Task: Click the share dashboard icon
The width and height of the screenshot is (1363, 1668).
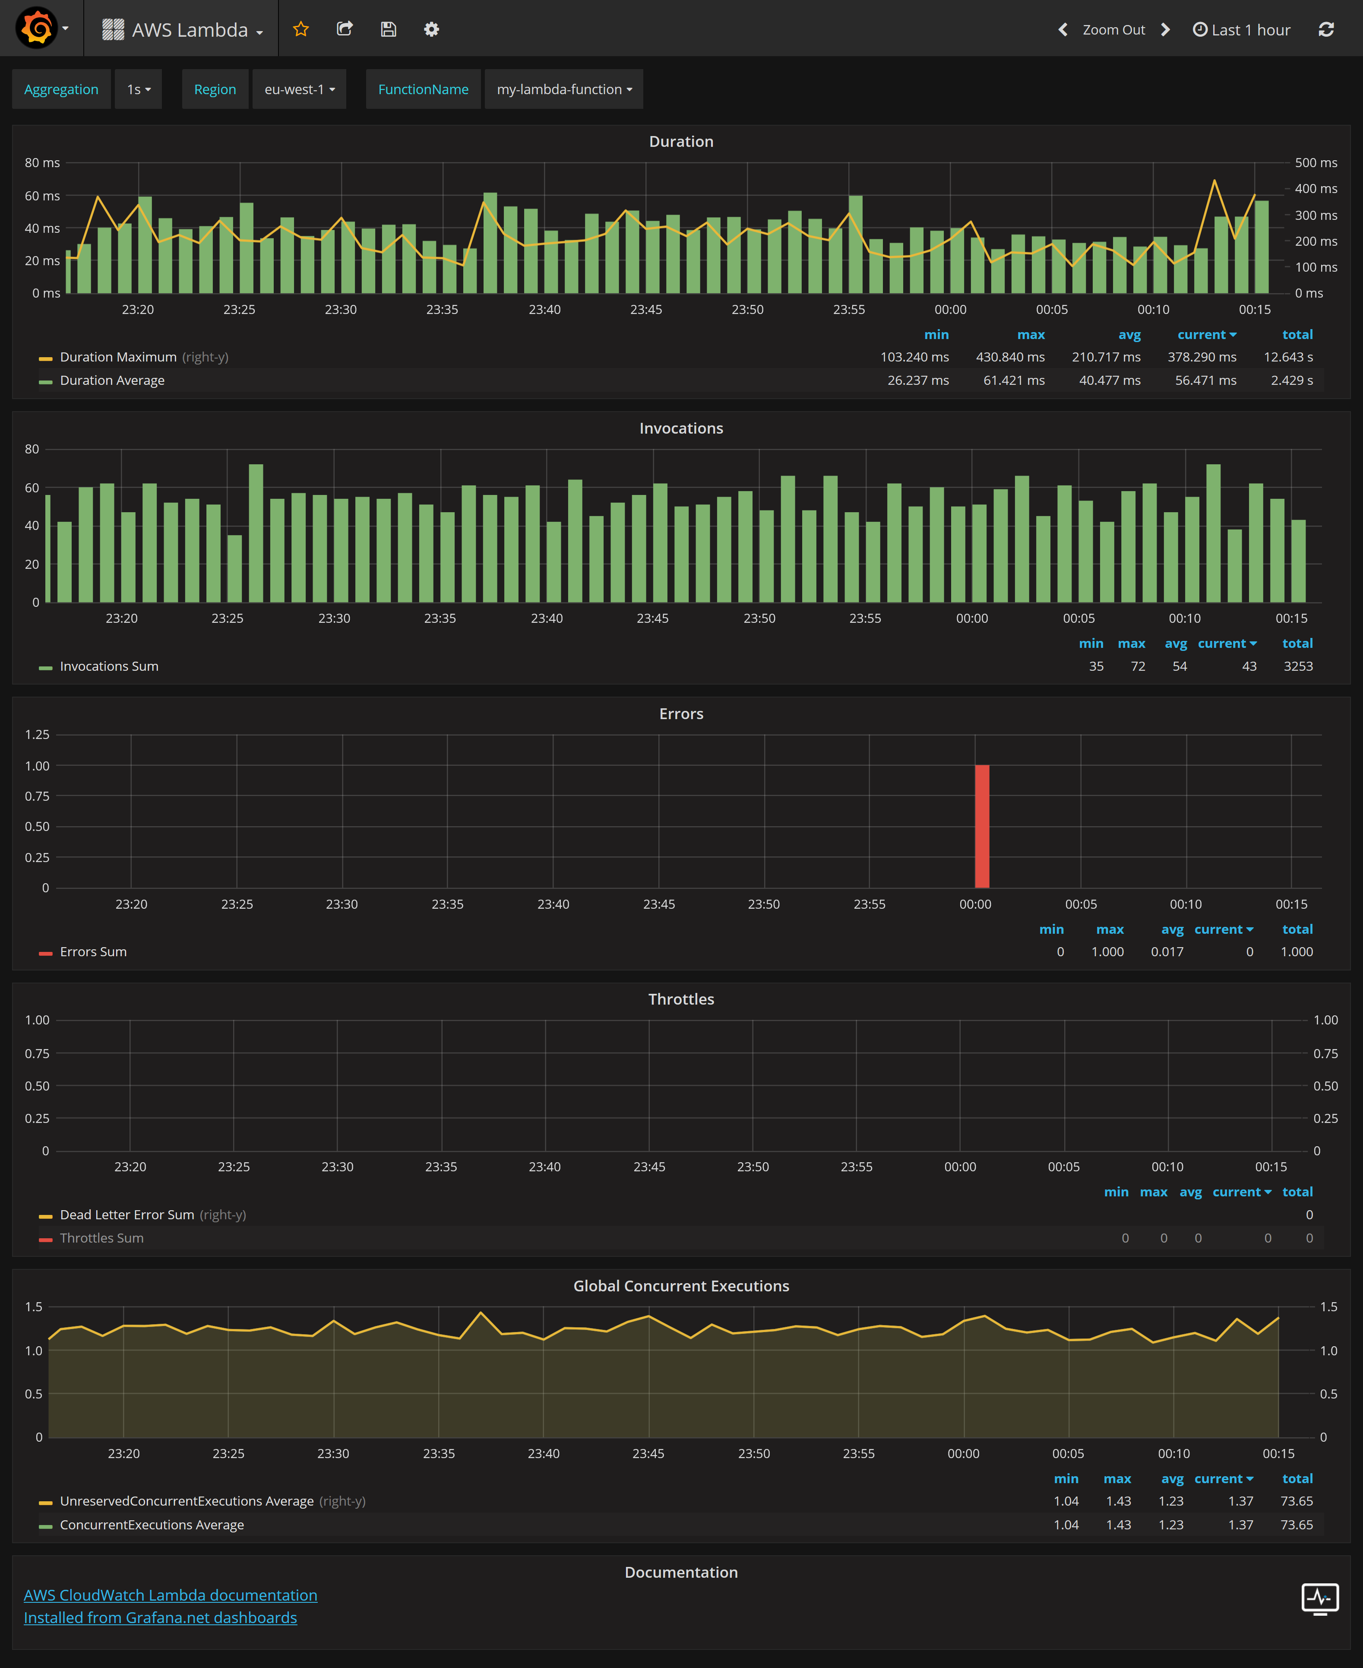Action: [x=345, y=29]
